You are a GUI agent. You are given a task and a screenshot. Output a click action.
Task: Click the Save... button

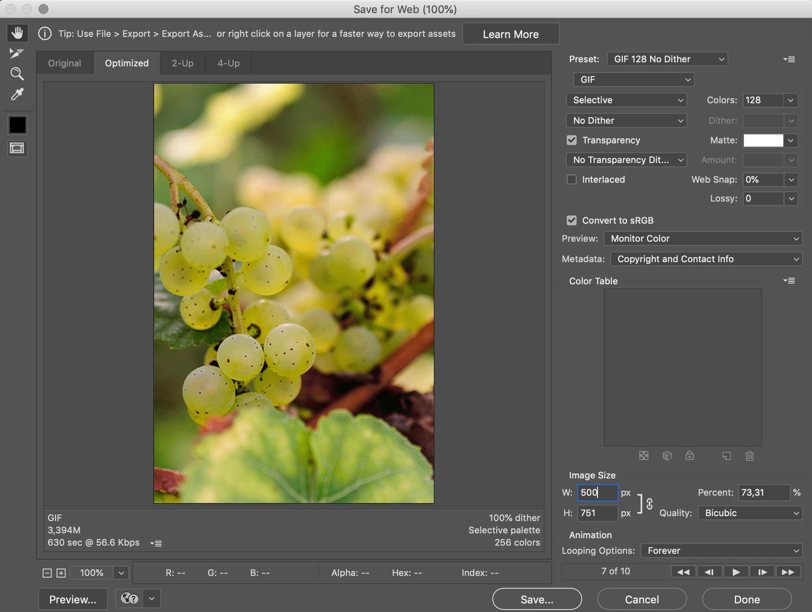point(537,599)
